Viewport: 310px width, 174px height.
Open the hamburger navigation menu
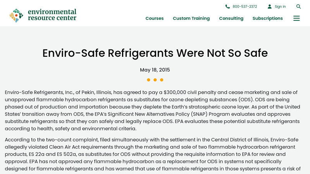[x=296, y=18]
